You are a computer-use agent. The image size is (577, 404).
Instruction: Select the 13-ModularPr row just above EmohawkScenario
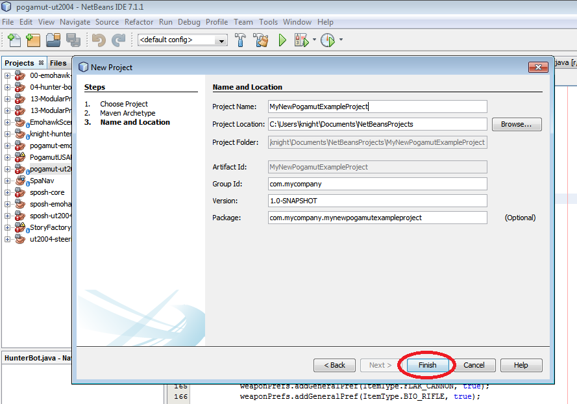point(51,110)
